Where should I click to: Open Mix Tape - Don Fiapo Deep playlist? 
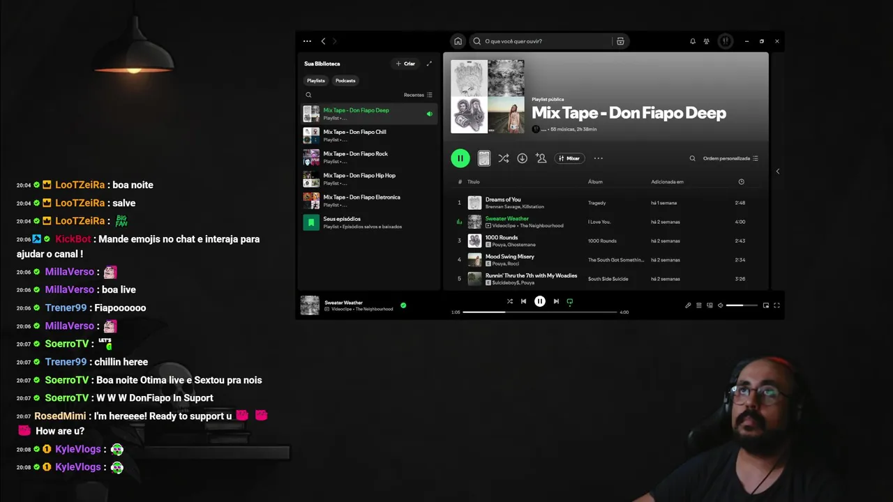tap(369, 114)
